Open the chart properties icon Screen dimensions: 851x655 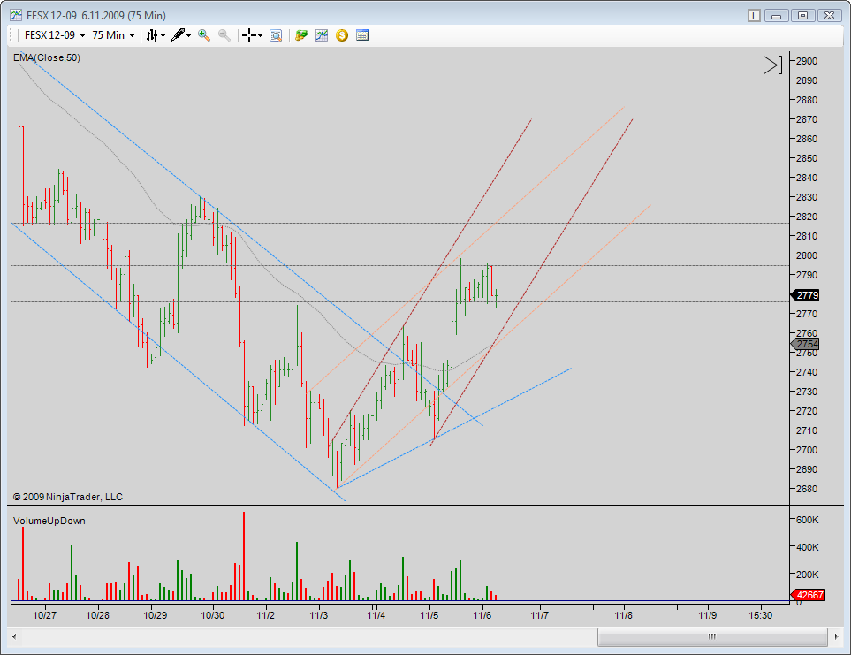point(362,35)
